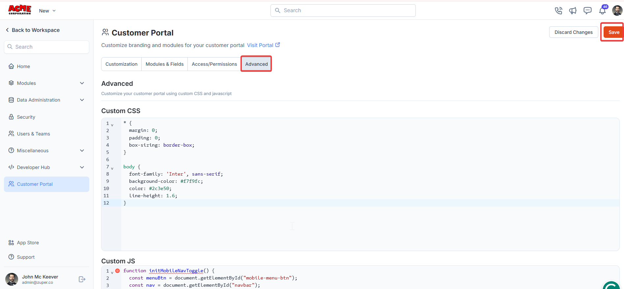
Task: Open the user profile avatar in header
Action: (617, 11)
